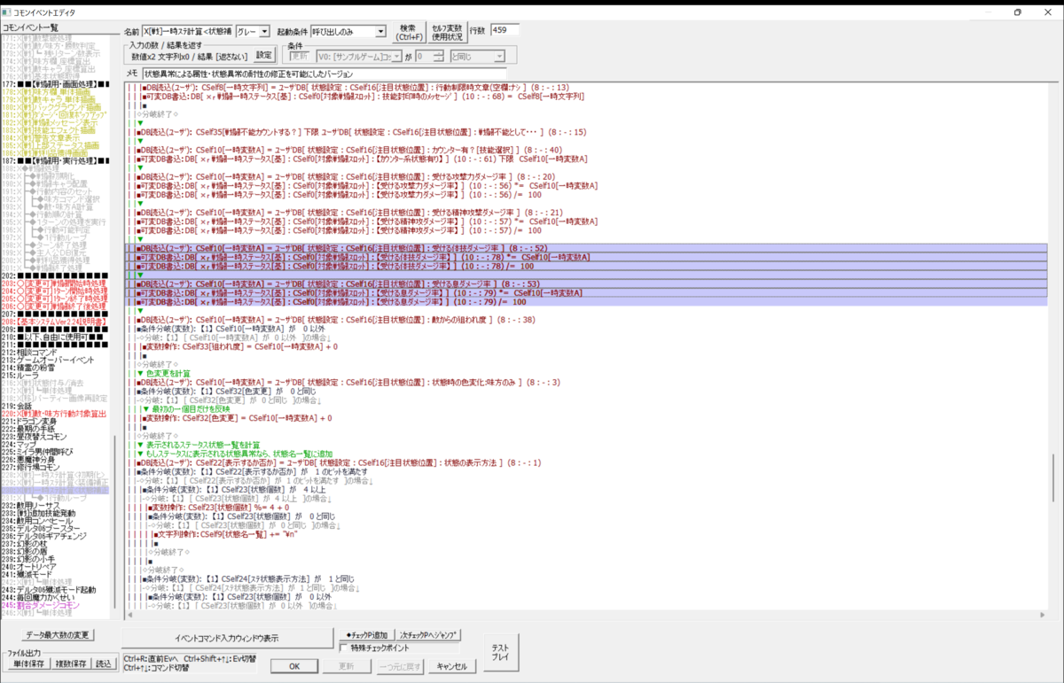Viewport: 1064px width, 683px height.
Task: Click the 行数 field showing 459
Action: (x=504, y=31)
